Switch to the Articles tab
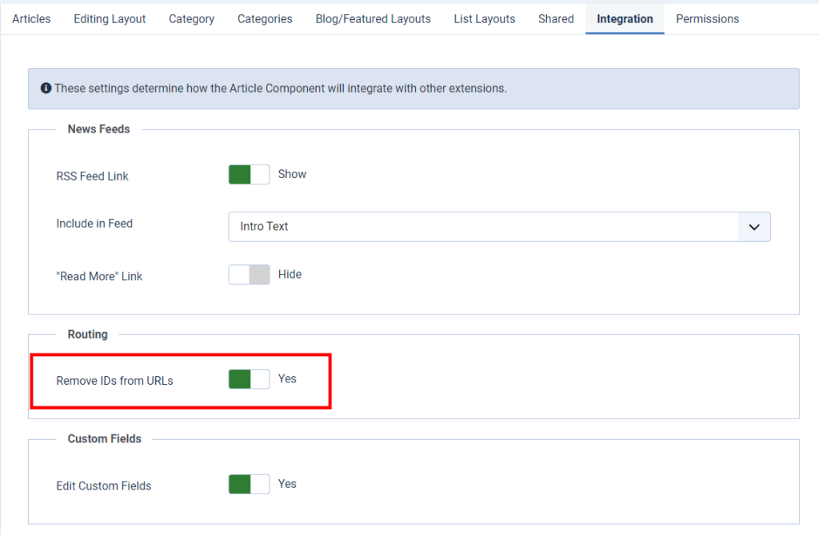 [31, 18]
